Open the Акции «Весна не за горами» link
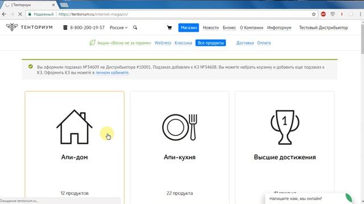Viewport: 364px width, 204px height. [124, 43]
